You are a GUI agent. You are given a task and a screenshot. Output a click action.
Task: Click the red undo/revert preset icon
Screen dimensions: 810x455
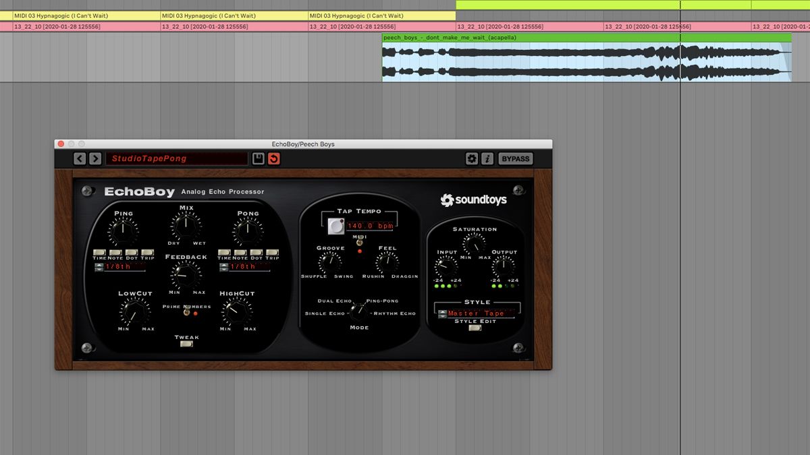coord(273,159)
